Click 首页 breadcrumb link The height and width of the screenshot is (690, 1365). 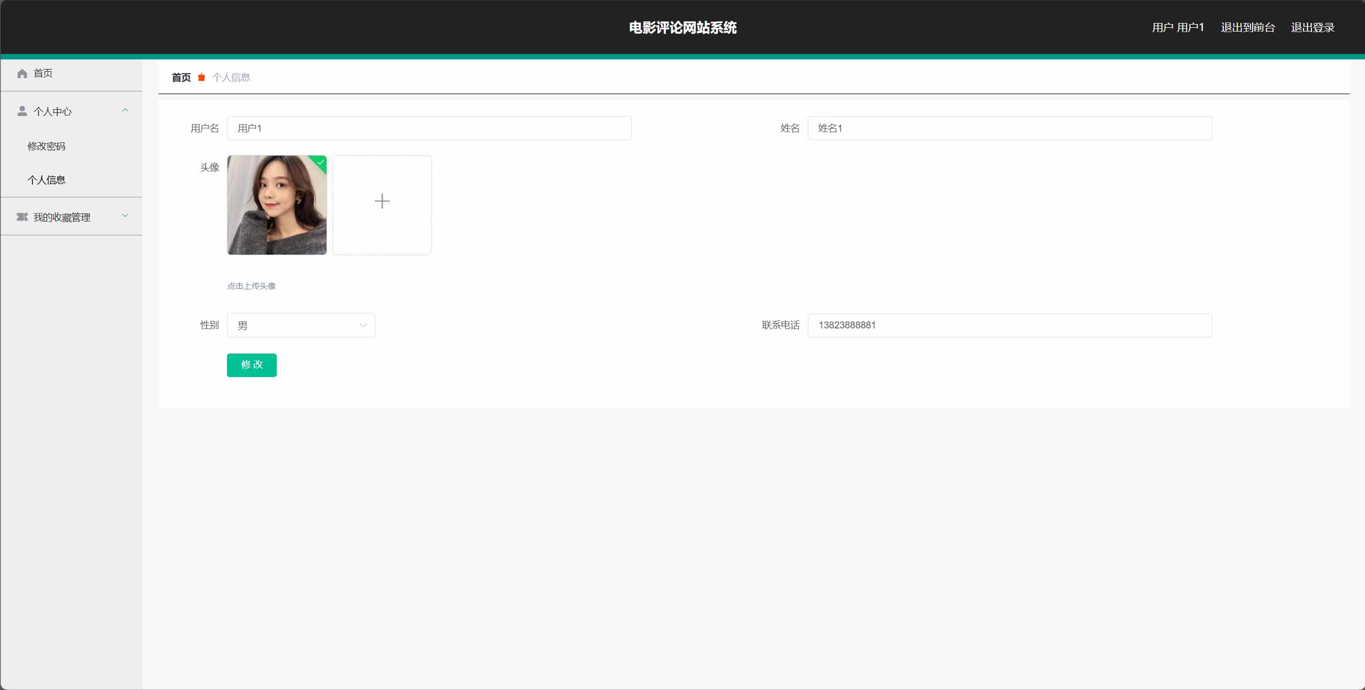click(x=181, y=78)
